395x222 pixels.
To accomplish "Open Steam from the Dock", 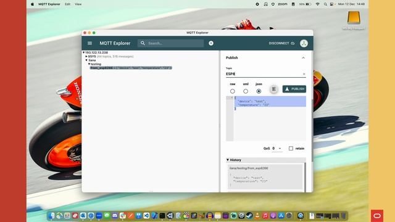I will coord(249,216).
